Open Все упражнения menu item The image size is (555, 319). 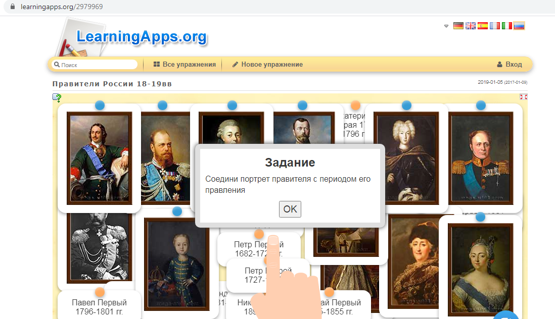(184, 64)
